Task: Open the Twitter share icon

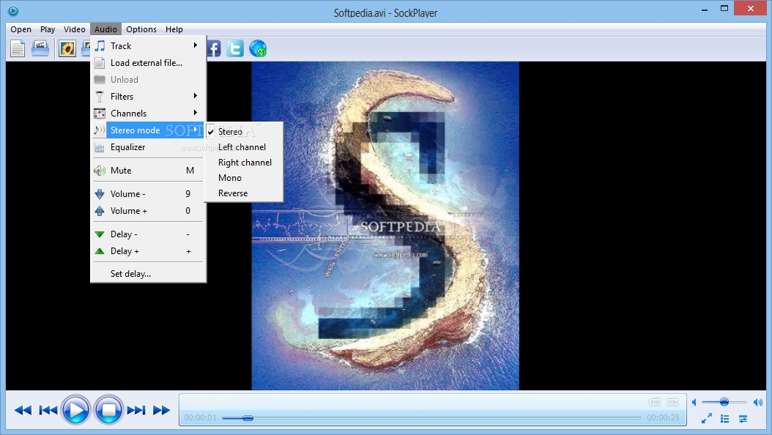Action: click(235, 49)
